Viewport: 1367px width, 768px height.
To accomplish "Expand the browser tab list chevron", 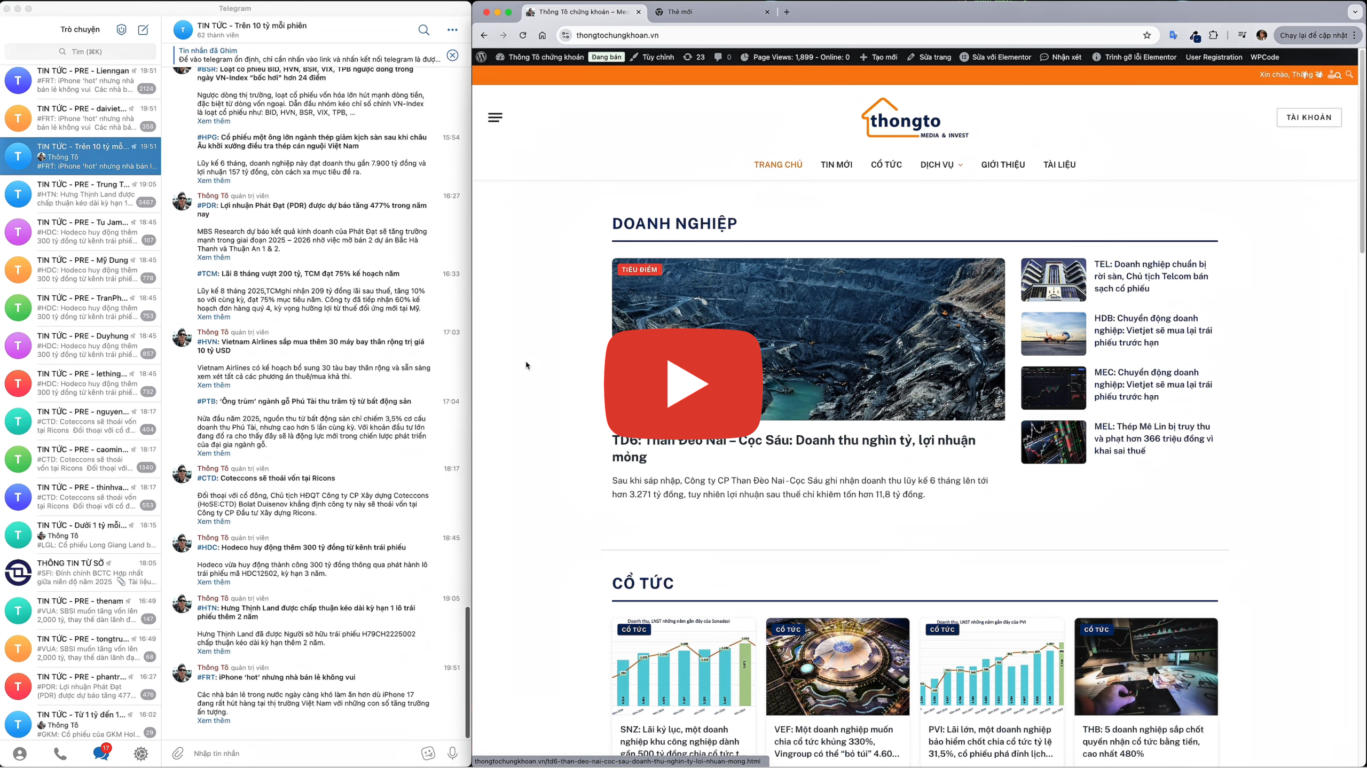I will coord(1355,12).
